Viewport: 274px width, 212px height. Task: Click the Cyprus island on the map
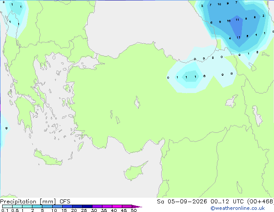pyautogui.click(x=134, y=171)
